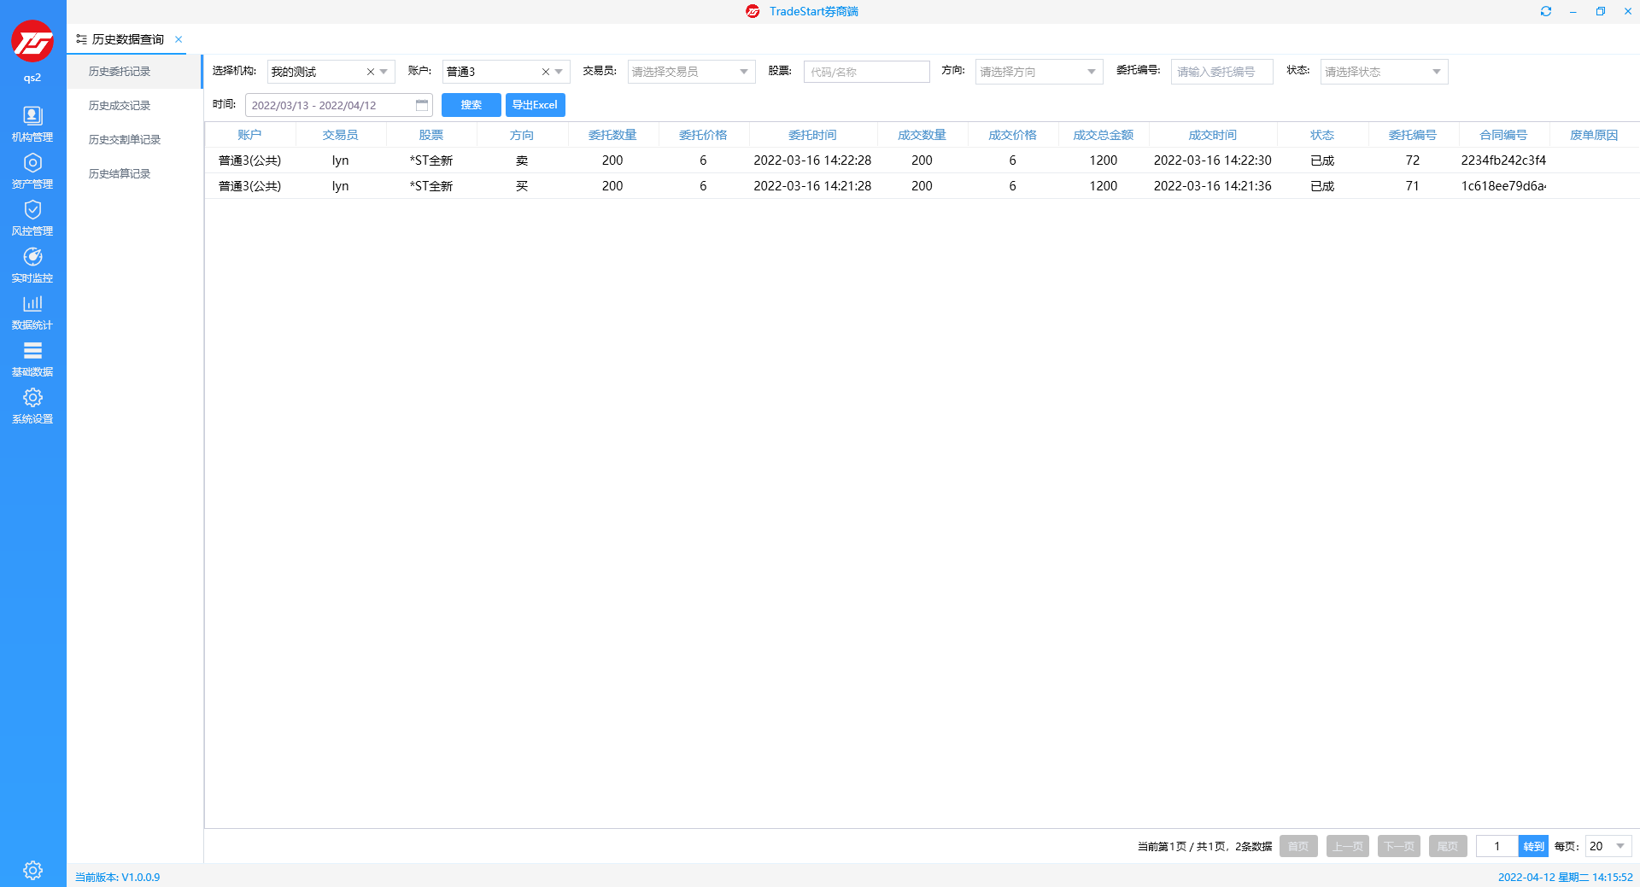
Task: Expand the 状态 dropdown
Action: [1436, 72]
